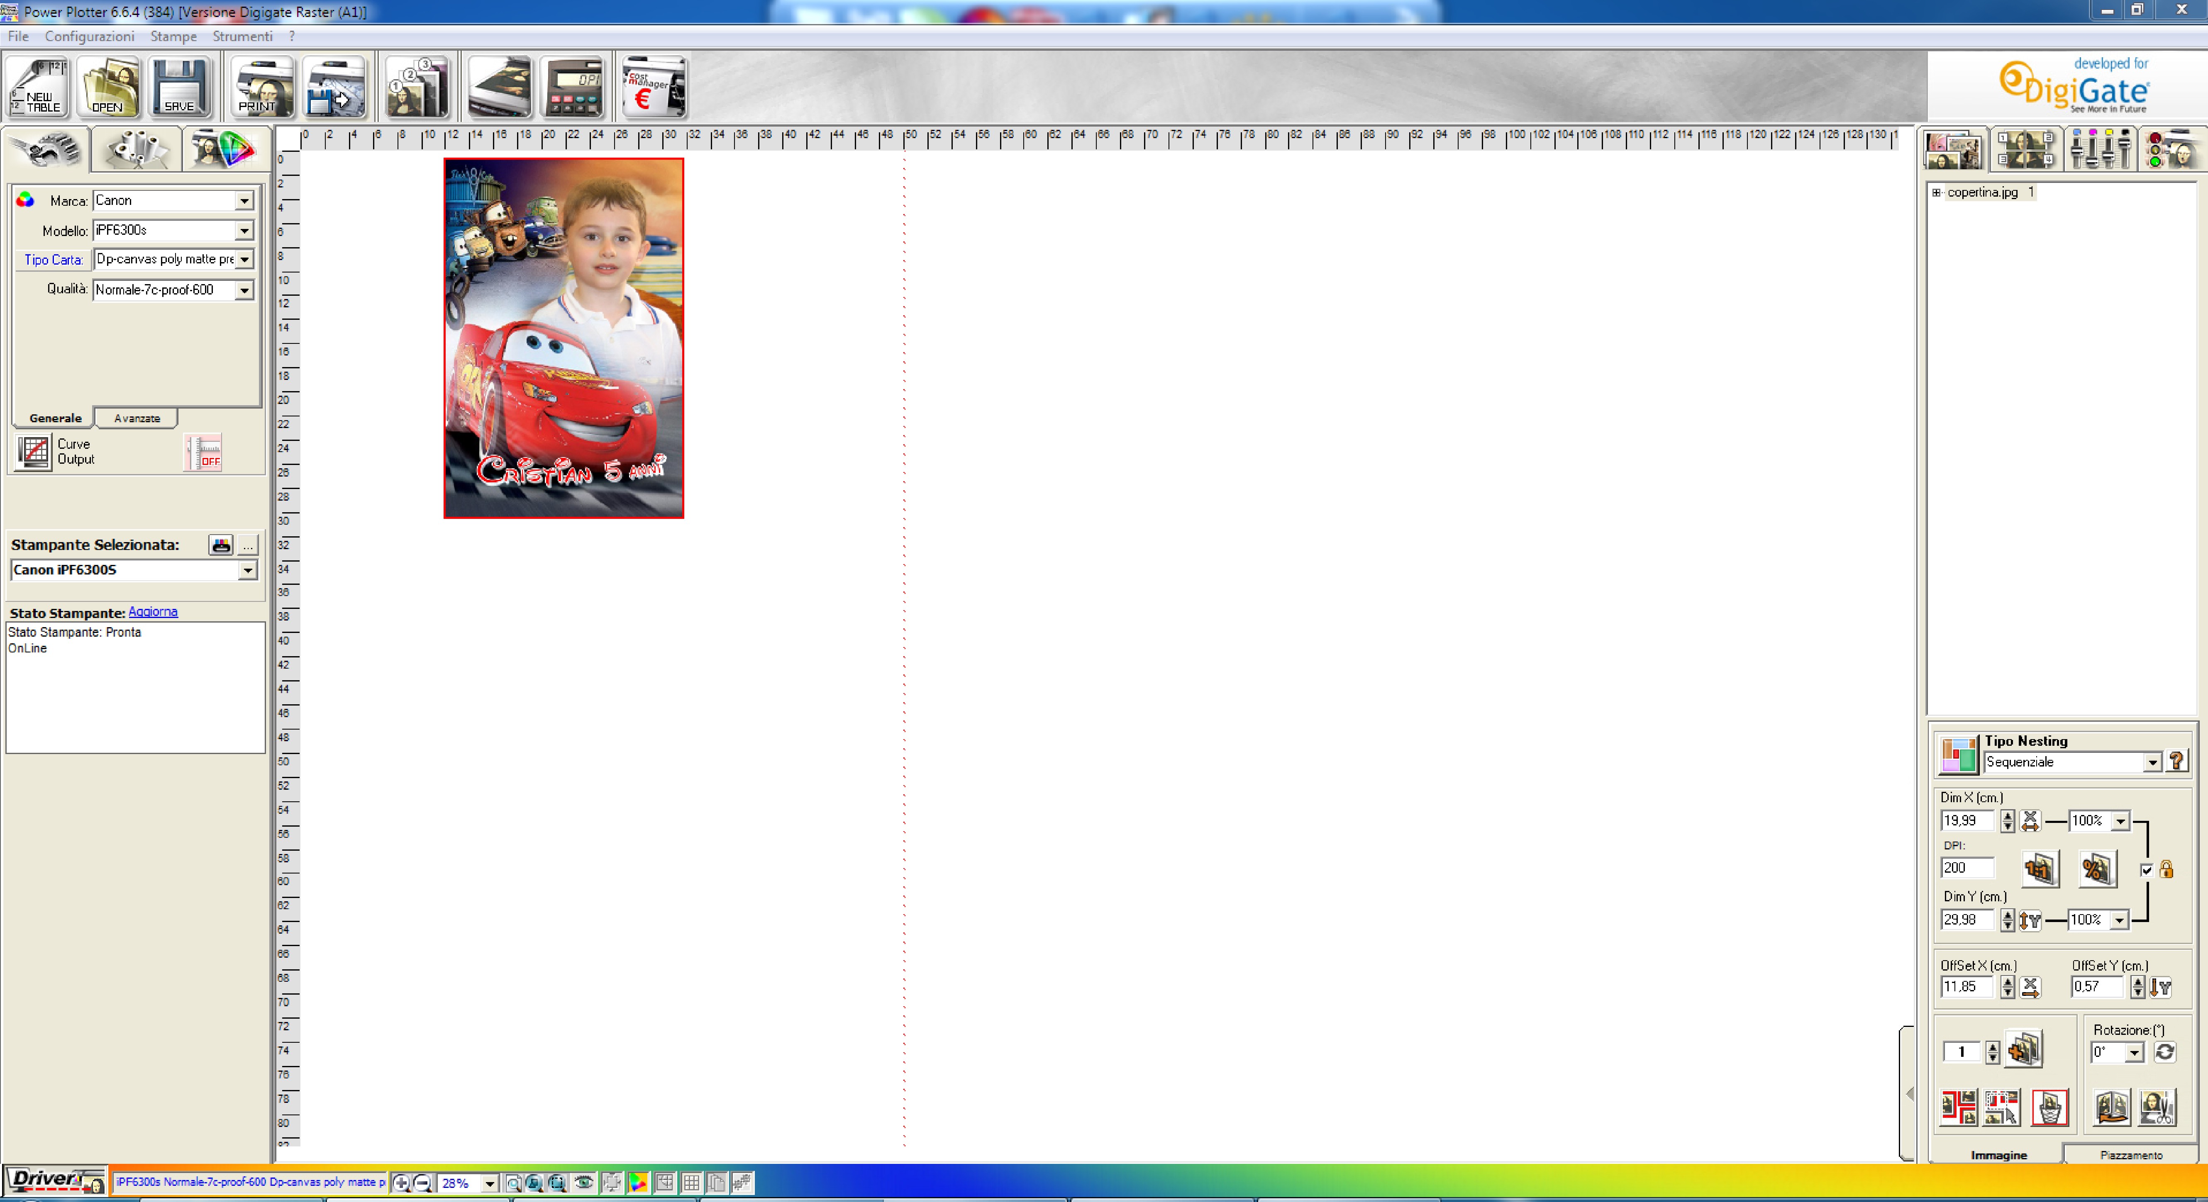
Task: Toggle the color gamut icon in bottom bar
Action: tap(638, 1183)
